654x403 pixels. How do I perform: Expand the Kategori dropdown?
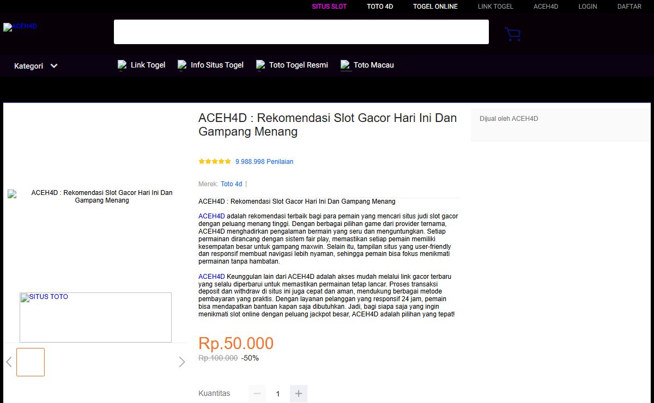[36, 66]
